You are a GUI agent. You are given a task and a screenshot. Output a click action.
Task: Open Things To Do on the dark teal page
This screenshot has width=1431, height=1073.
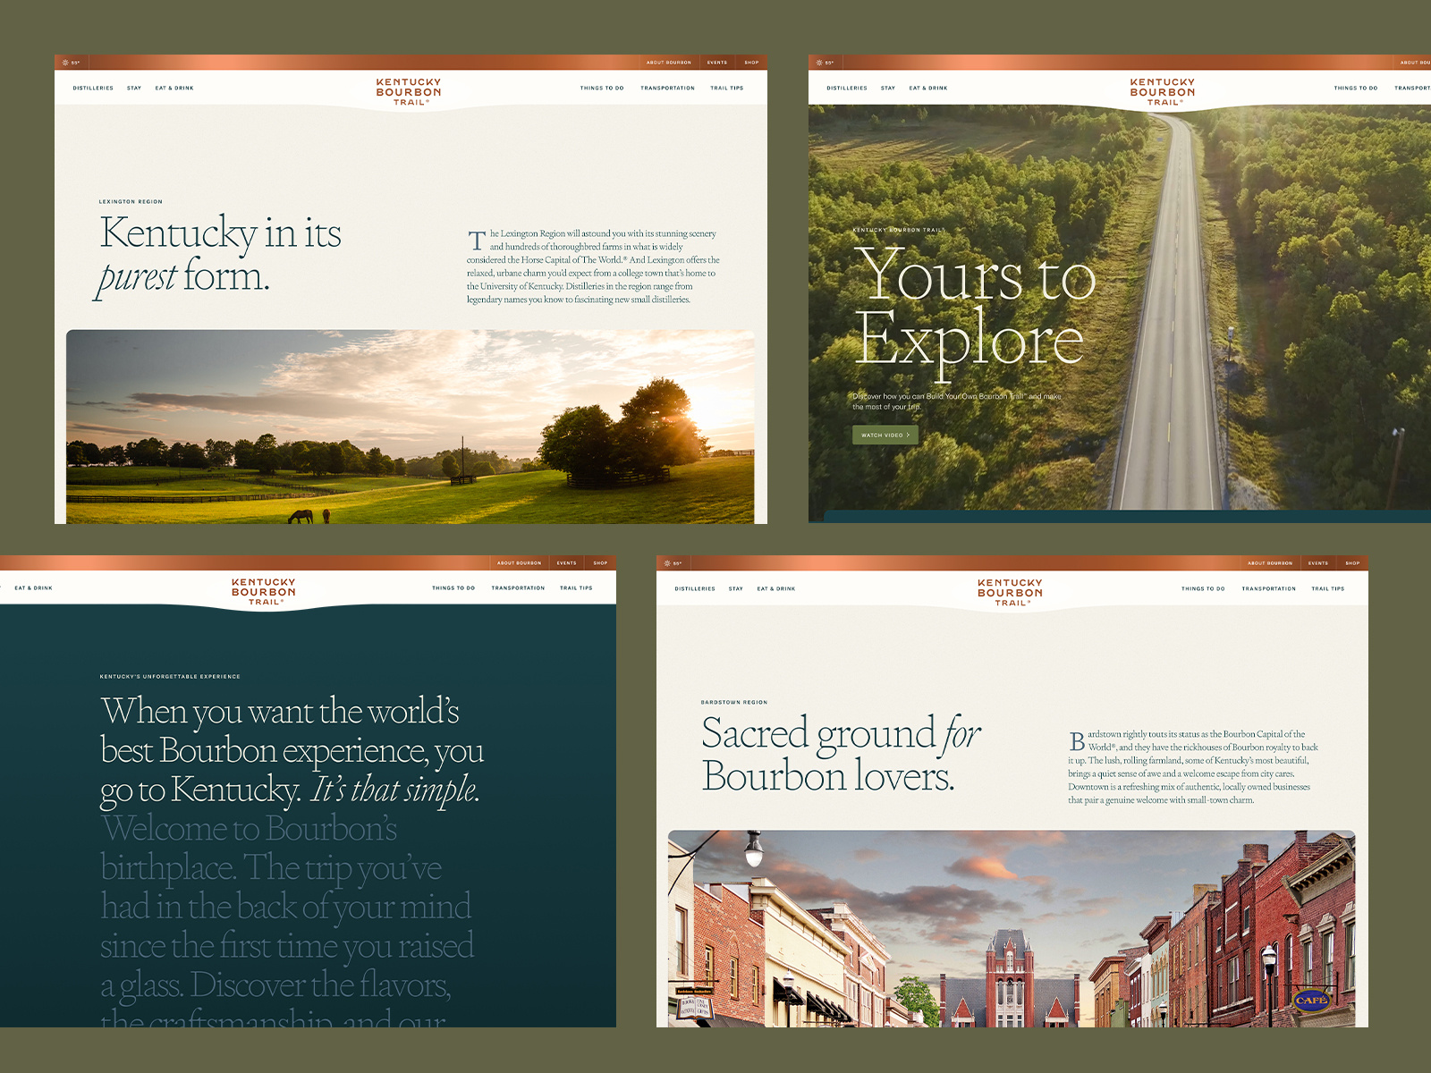[x=453, y=588]
